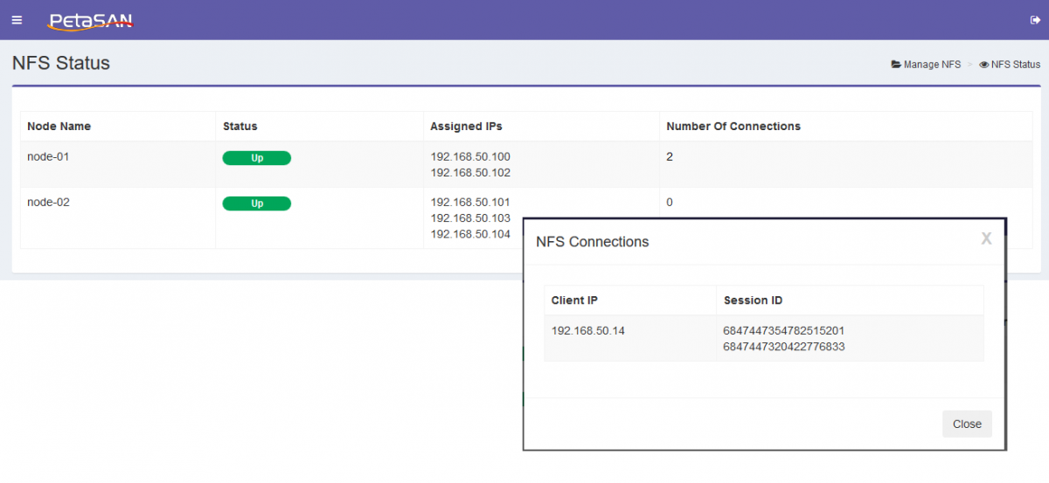Click the PetaSAN logo
This screenshot has height=483, width=1049.
(x=90, y=21)
